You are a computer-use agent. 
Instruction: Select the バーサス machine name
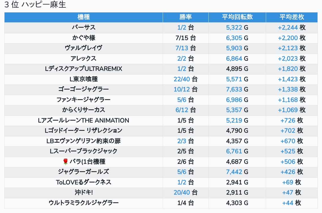[84, 27]
